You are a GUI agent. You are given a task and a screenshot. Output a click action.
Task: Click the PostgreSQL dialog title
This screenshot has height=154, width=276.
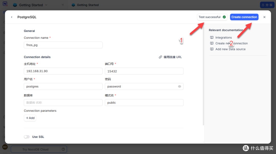coord(27,17)
